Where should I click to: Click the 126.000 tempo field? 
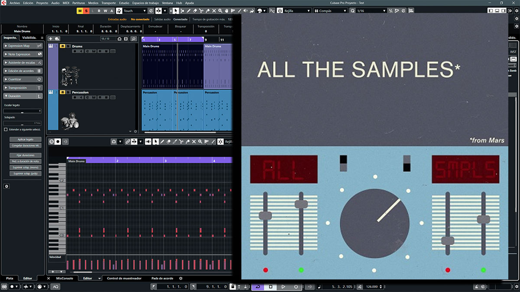372,287
